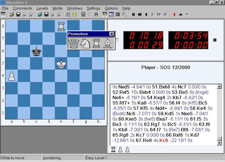Open the Levels menu
The image size is (225, 162).
pos(42,8)
